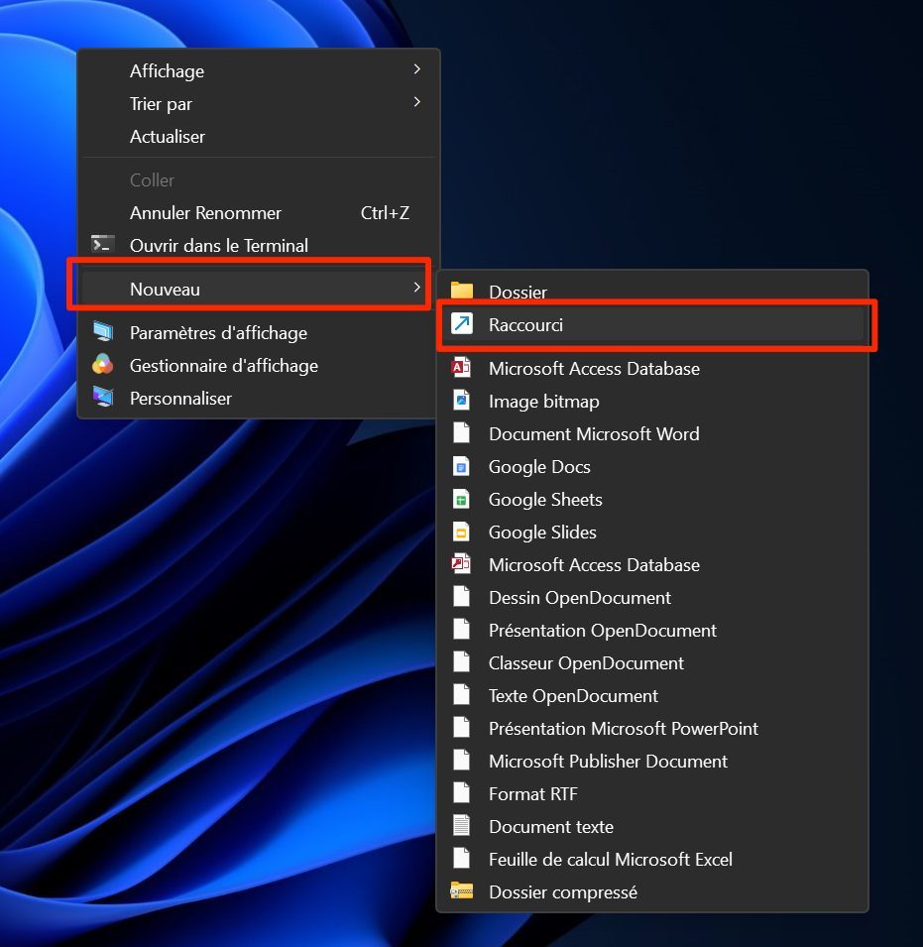Pick Texte OpenDocument from the list
Image resolution: width=923 pixels, height=947 pixels.
[652, 695]
